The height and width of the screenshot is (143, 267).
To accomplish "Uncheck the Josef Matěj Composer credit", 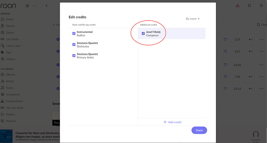I will (143, 34).
